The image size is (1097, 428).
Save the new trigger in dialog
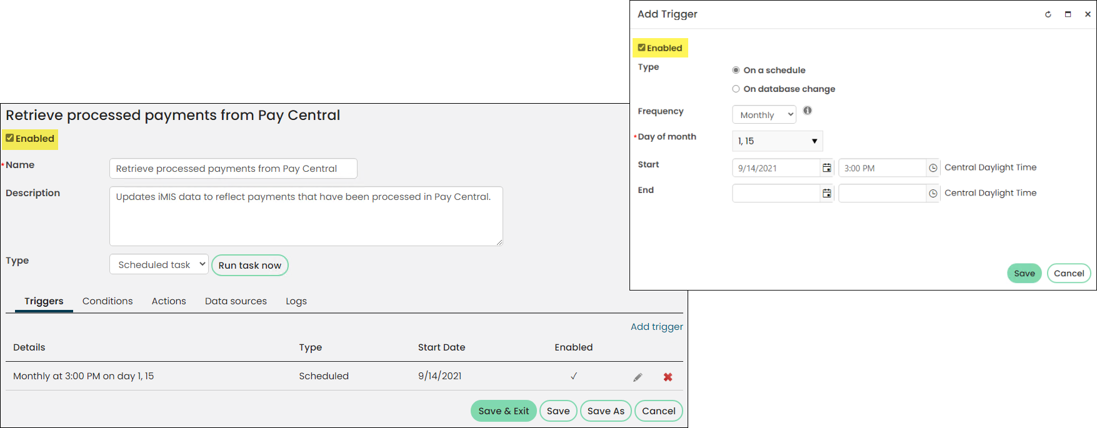[x=1024, y=273]
